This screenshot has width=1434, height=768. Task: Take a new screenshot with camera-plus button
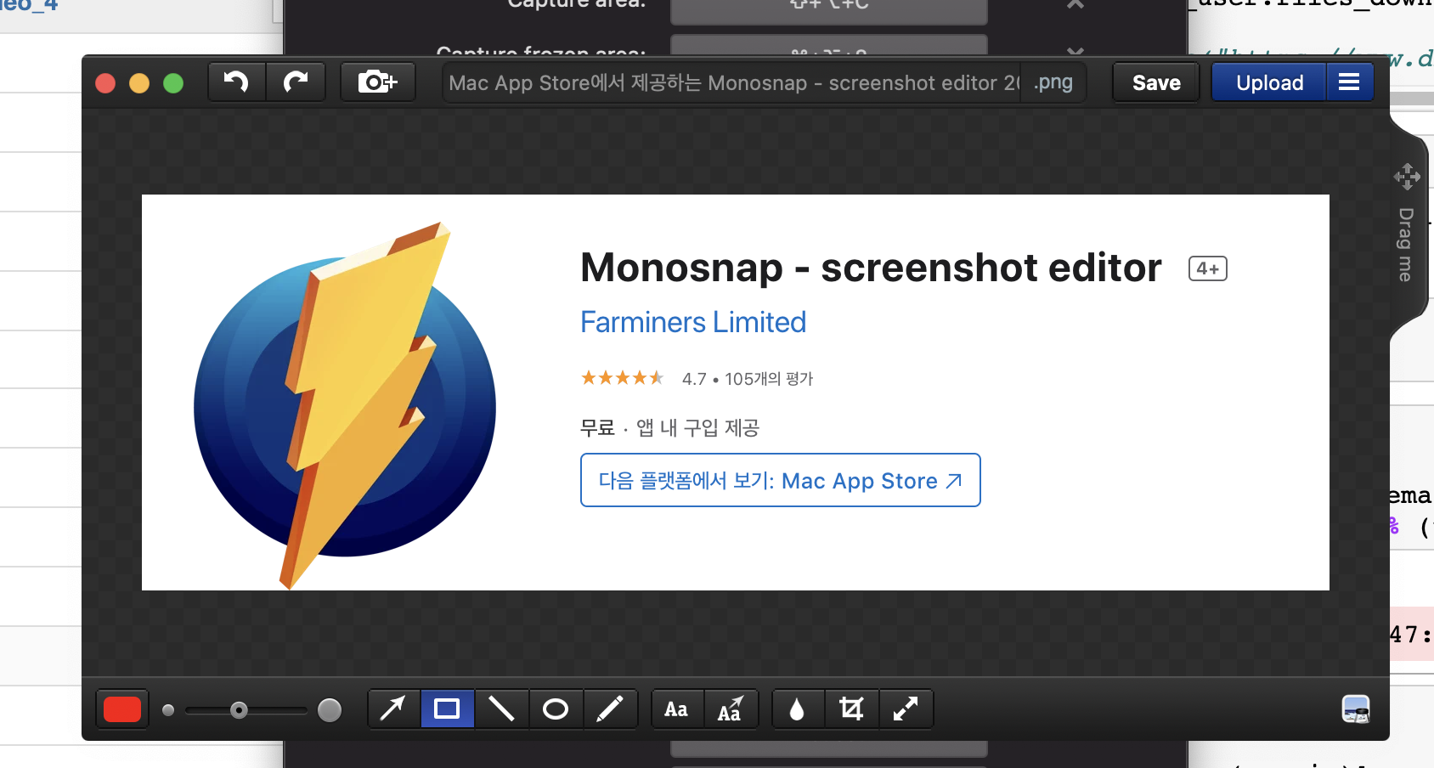[x=378, y=82]
